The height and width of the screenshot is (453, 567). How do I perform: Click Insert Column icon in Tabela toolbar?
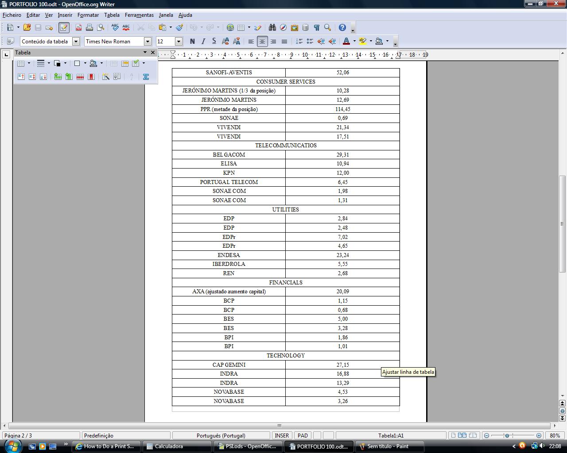[69, 77]
